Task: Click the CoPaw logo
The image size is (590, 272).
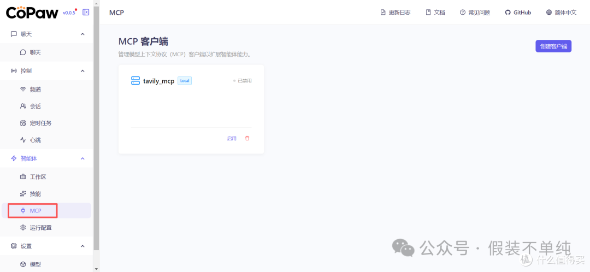Action: 32,13
